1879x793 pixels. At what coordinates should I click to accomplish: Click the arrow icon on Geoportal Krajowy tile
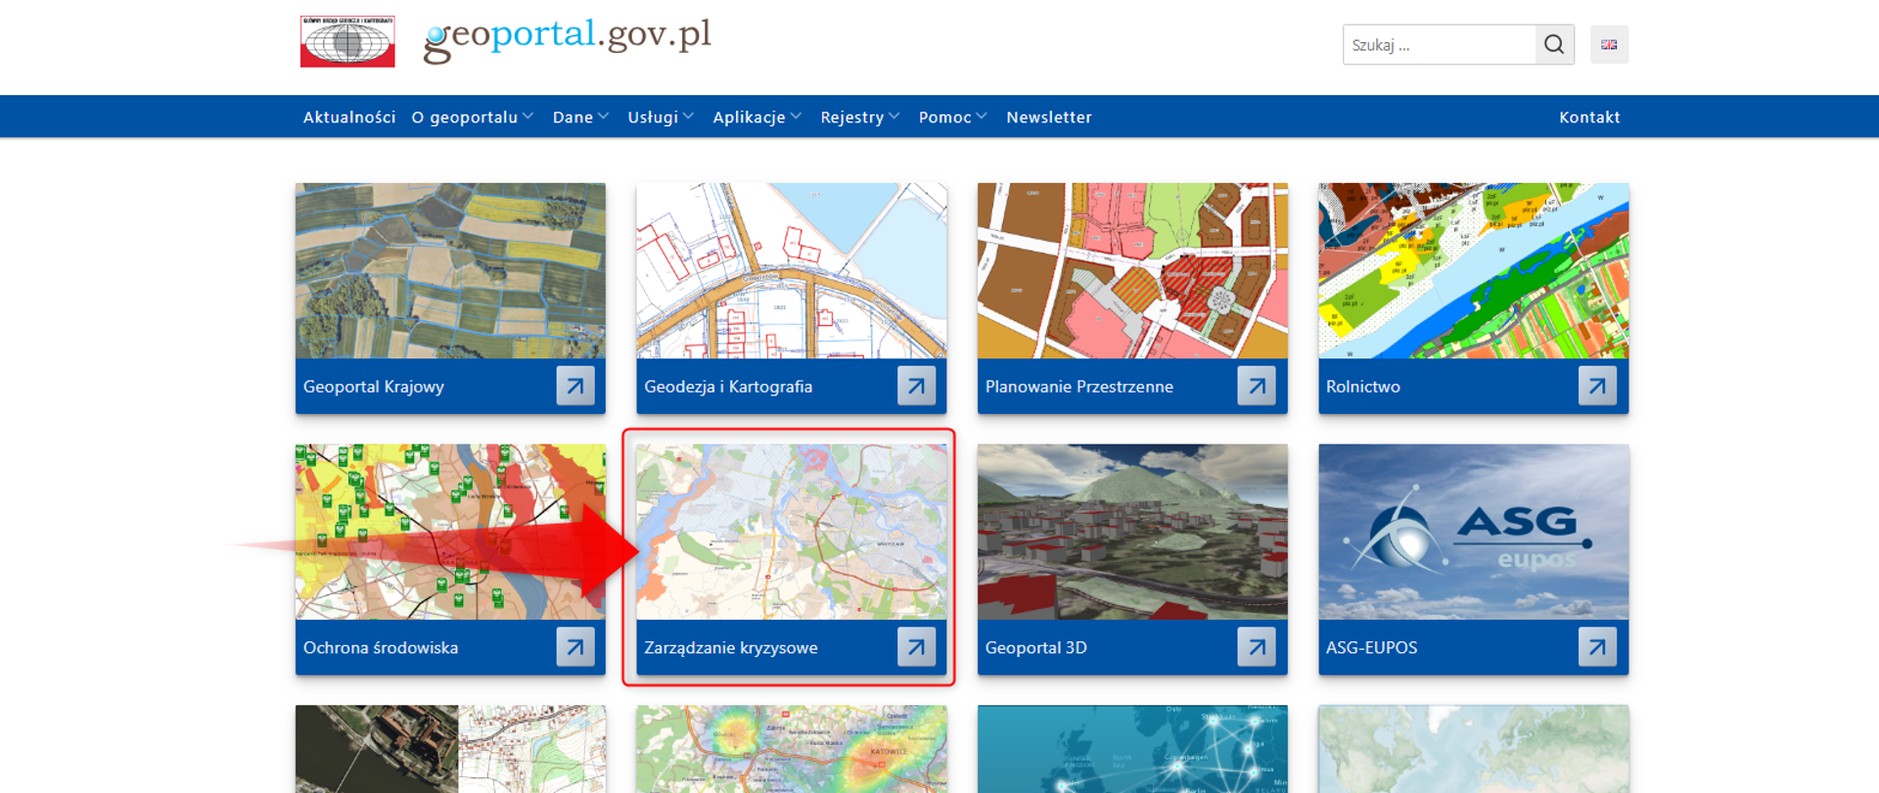575,386
